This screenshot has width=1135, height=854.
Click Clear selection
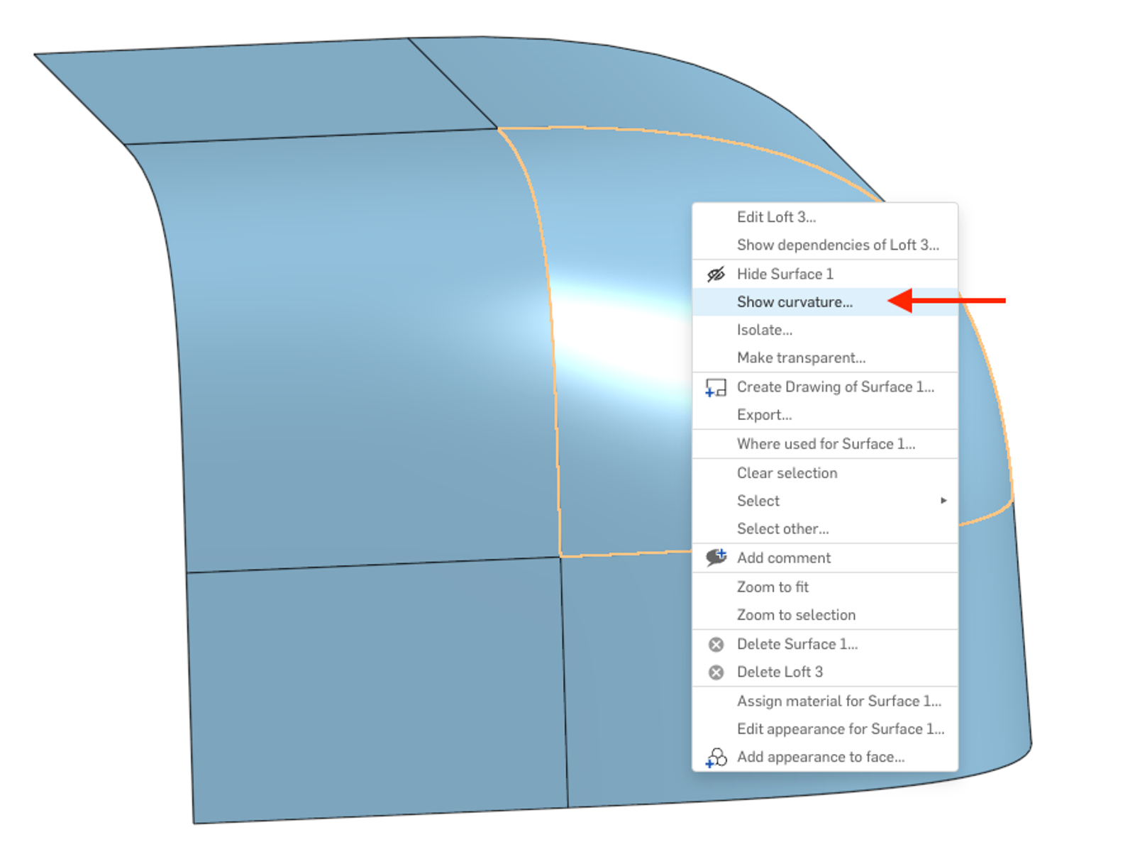[x=787, y=473]
